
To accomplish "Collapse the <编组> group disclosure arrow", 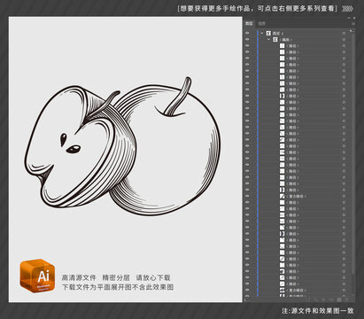I will pos(268,39).
